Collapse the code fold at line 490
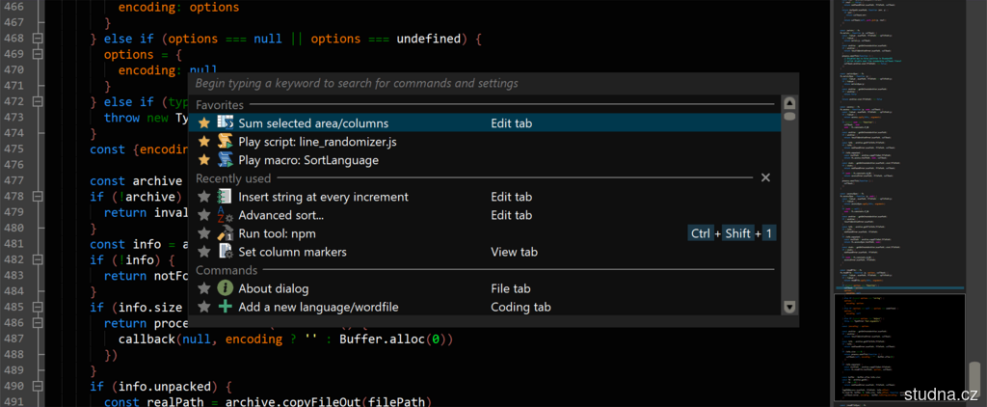The height and width of the screenshot is (407, 987). 38,386
